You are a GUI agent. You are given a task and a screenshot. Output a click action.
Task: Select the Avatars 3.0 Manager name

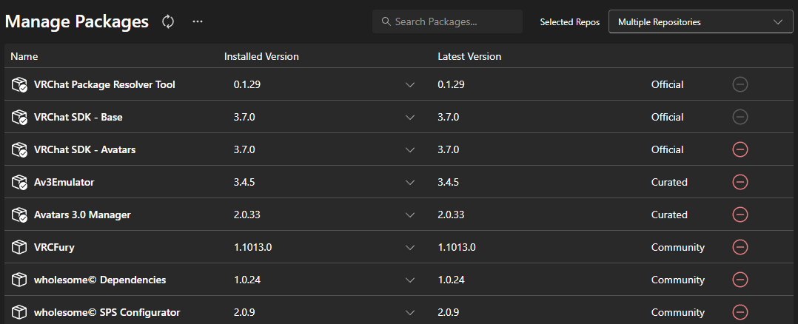pyautogui.click(x=82, y=215)
